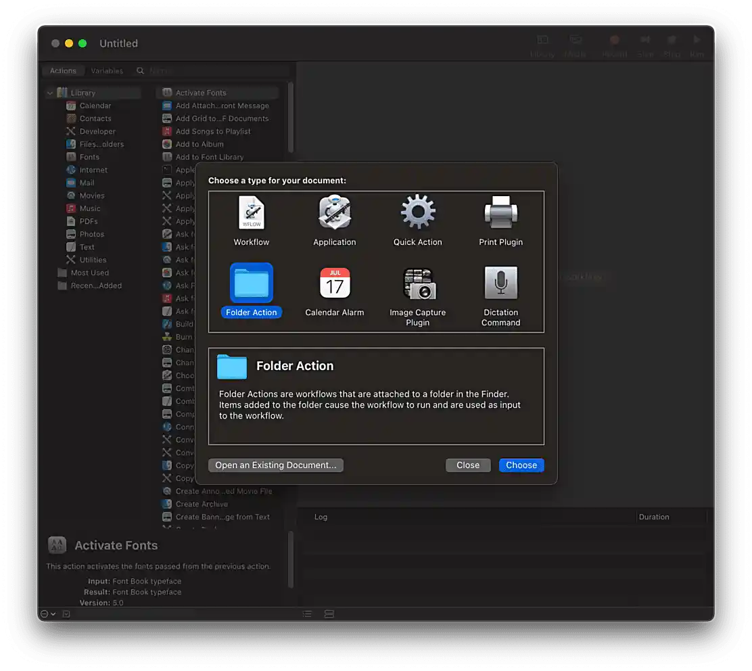Switch to the Actions tab
The image size is (752, 671).
pyautogui.click(x=63, y=70)
